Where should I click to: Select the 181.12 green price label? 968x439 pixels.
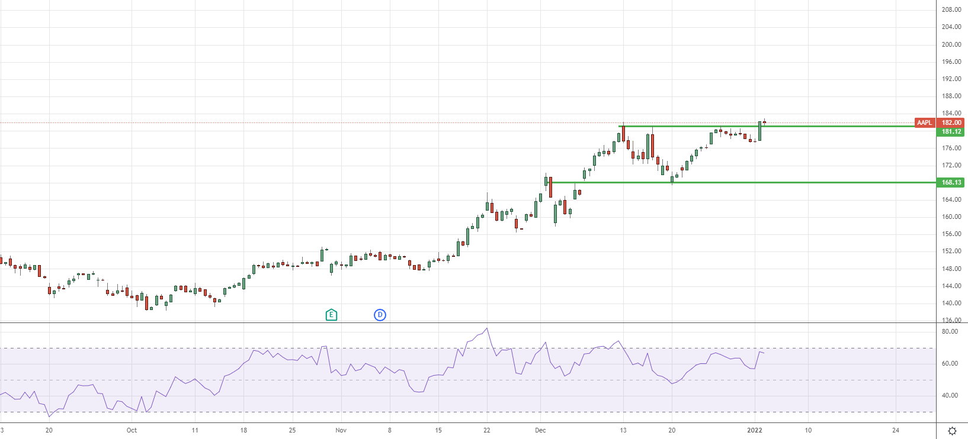951,132
